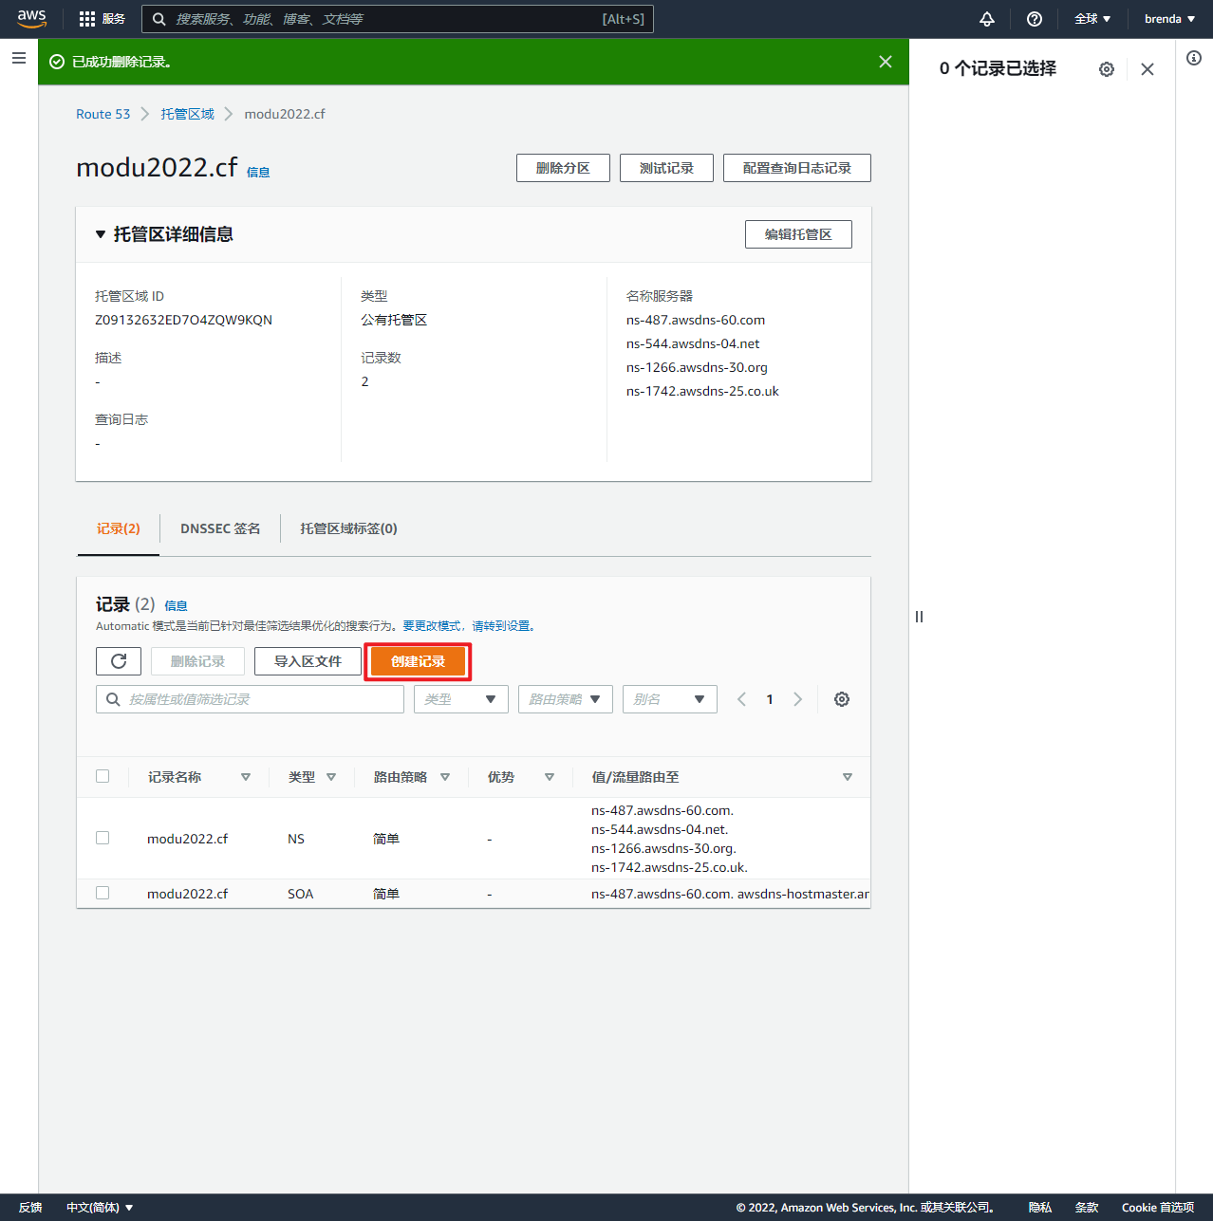Open the privacy link in footer

click(1040, 1208)
